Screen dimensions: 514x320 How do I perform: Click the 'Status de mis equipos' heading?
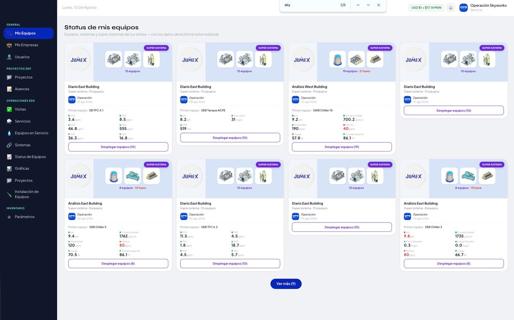coord(102,27)
